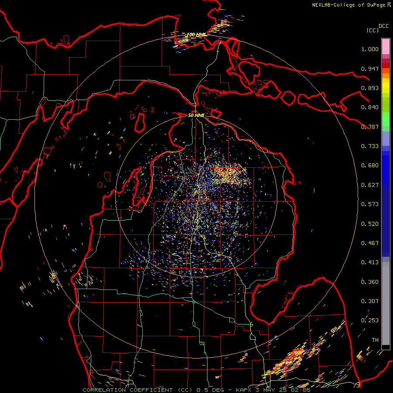The width and height of the screenshot is (393, 393).
Task: Click the [CC] units label
Action: click(372, 30)
